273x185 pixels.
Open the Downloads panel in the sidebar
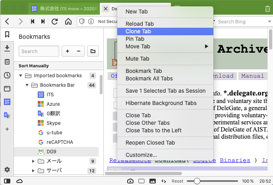coord(7,48)
